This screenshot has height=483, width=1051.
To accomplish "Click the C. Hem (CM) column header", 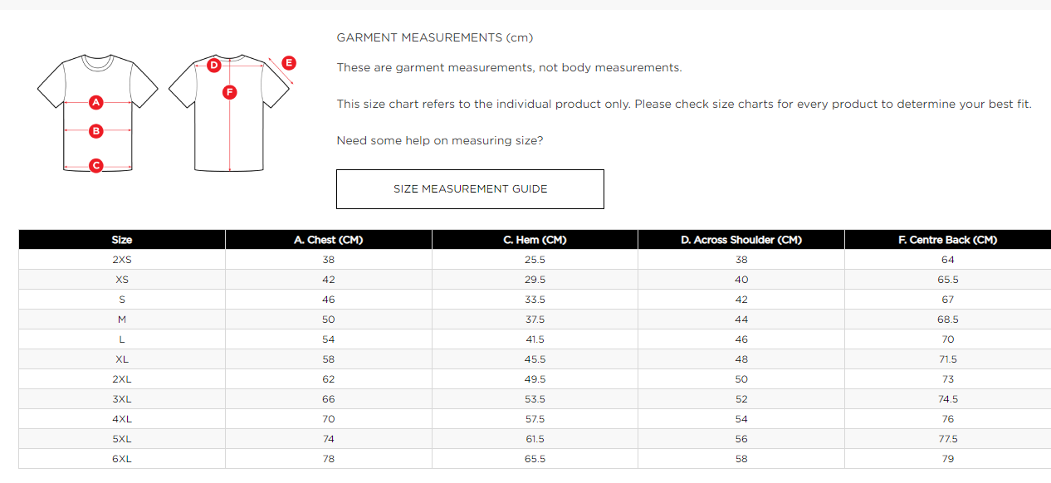I will 535,240.
